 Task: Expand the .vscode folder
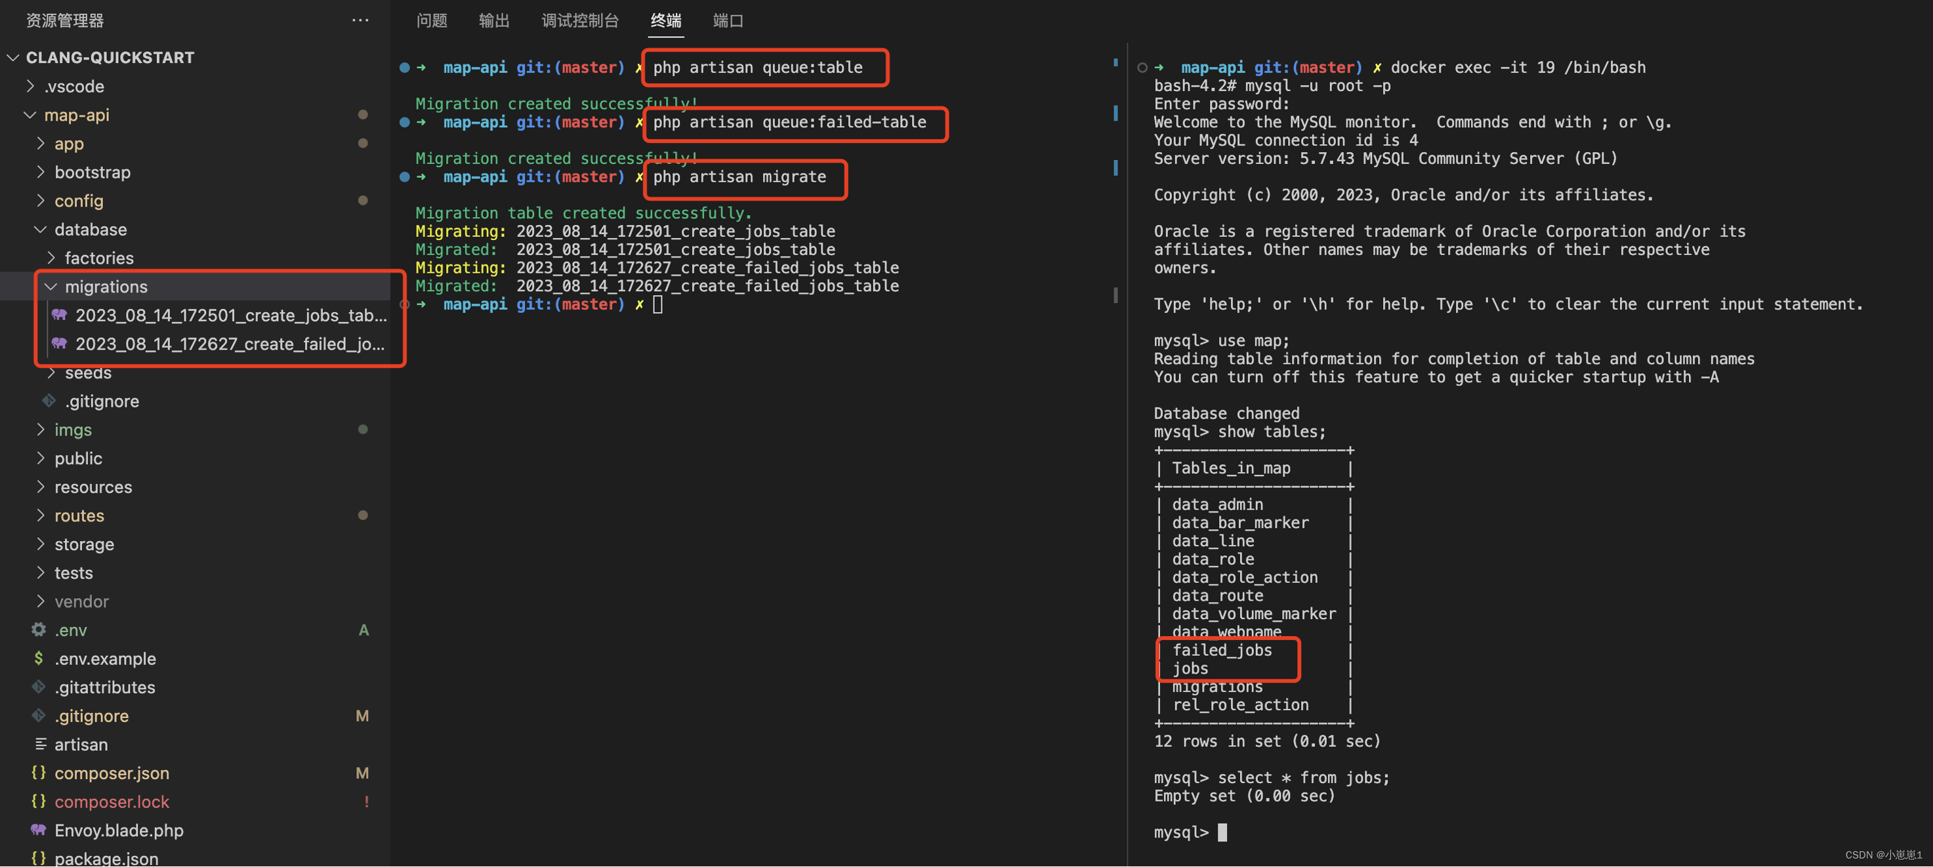tap(31, 87)
